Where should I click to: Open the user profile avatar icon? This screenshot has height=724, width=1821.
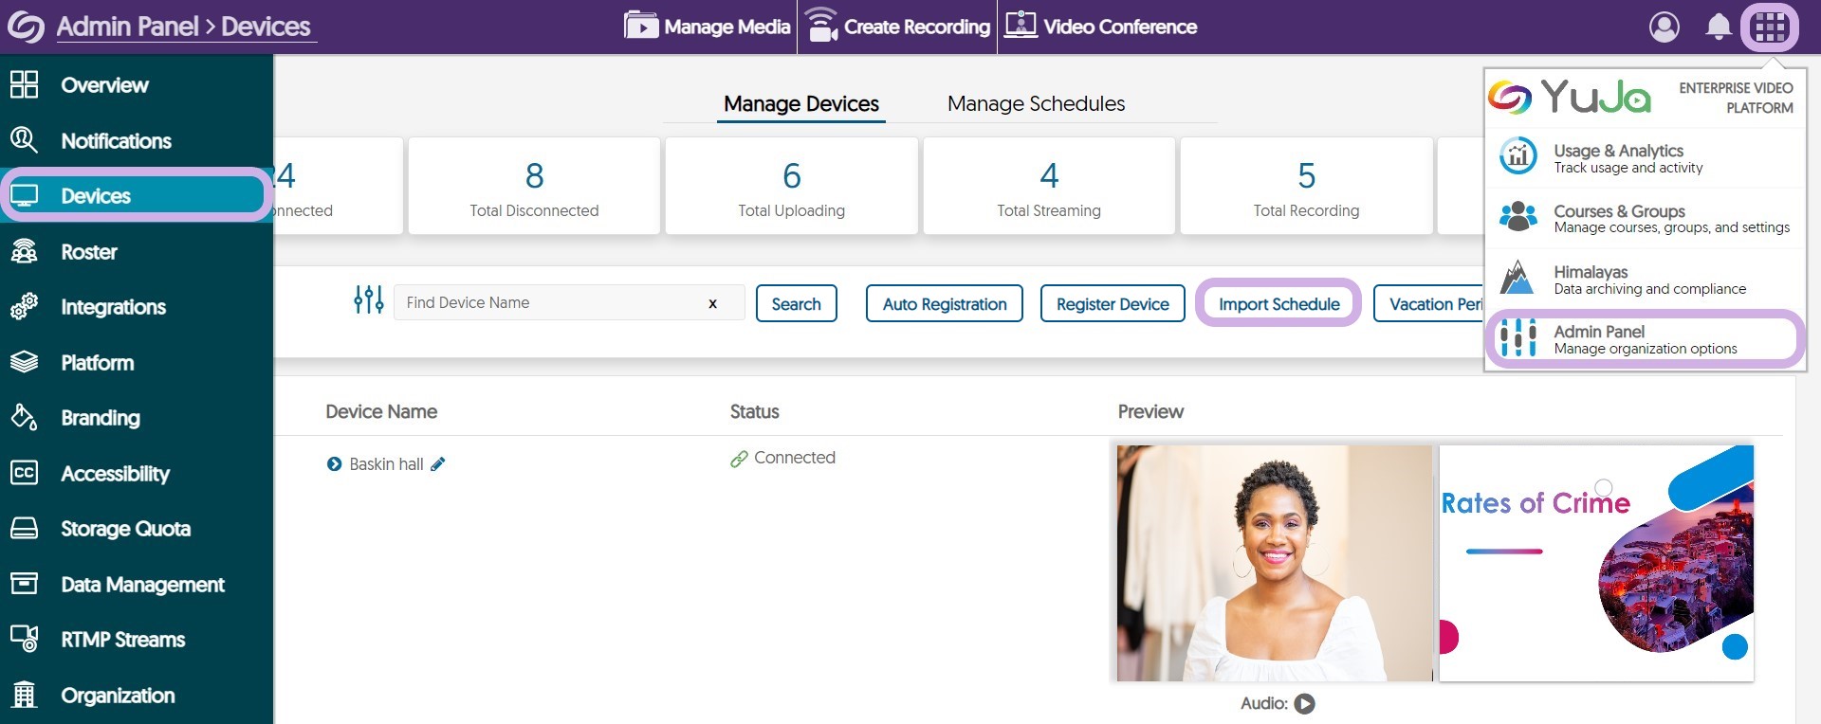coord(1664,27)
